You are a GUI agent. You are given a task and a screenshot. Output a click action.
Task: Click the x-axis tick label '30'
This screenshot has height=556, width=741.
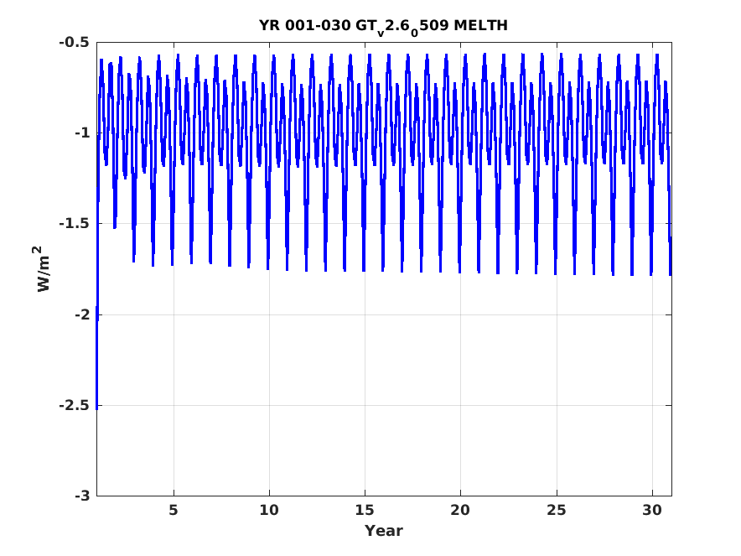[652, 510]
